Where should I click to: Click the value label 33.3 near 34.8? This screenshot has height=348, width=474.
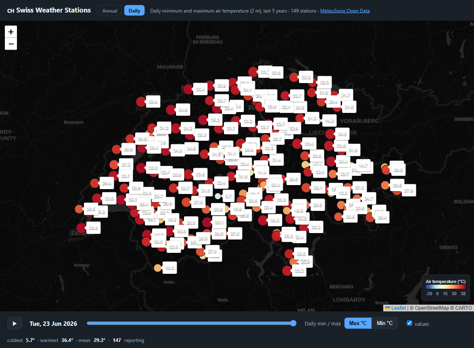[316, 227]
